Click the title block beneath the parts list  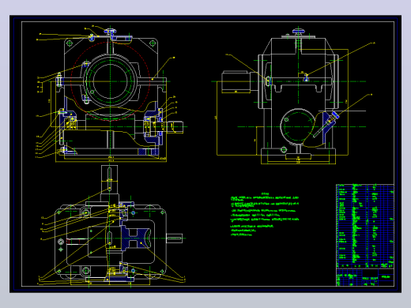[x=365, y=277]
